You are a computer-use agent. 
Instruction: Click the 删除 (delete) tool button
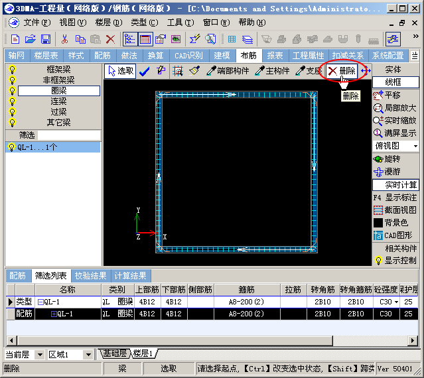pos(342,71)
